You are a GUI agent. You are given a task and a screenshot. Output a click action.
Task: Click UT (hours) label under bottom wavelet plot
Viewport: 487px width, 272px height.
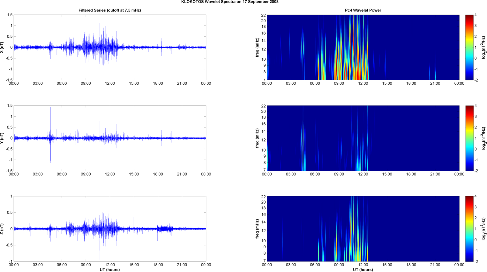click(363, 270)
